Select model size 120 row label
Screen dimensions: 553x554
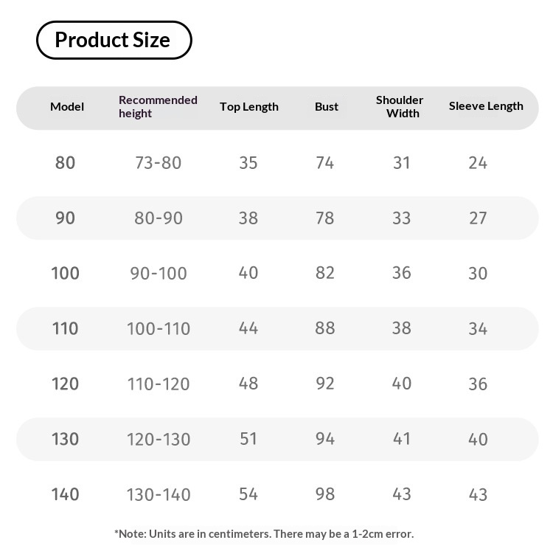coord(66,384)
